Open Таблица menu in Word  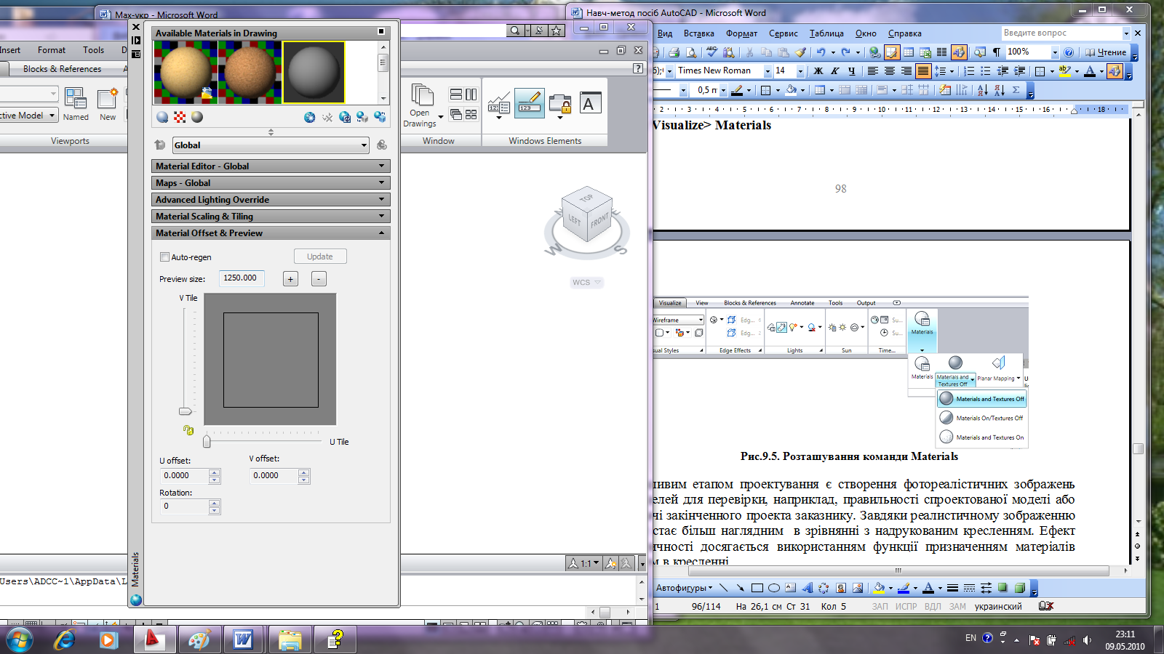click(826, 33)
